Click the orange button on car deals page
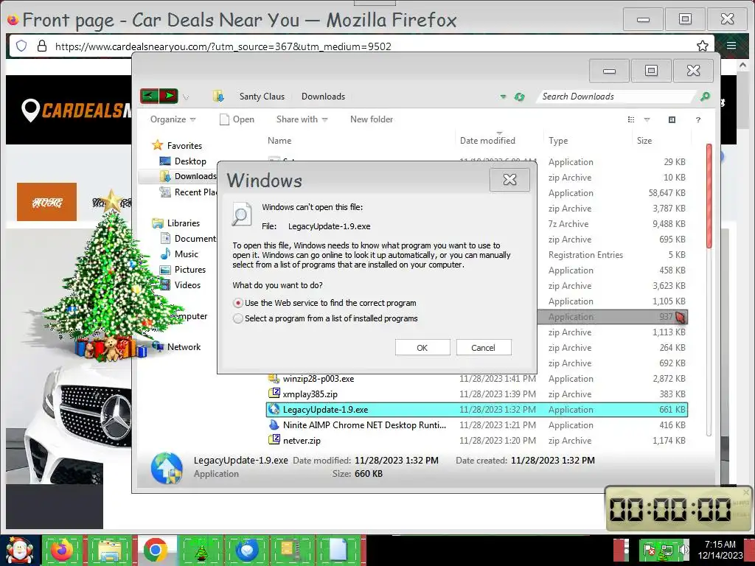The image size is (755, 566). pos(46,202)
